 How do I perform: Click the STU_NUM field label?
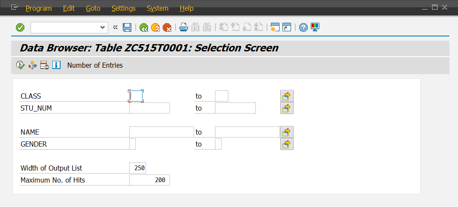pos(36,108)
